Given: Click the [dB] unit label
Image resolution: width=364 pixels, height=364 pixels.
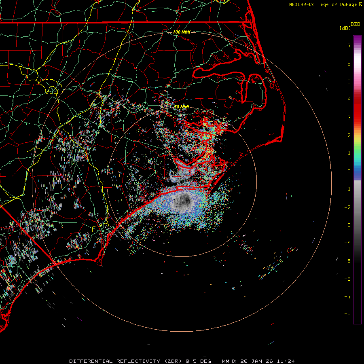Looking at the screenshot, I should tap(345, 28).
